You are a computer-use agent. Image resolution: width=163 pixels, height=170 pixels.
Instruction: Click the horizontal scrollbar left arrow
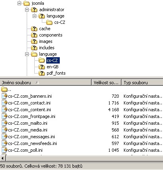3,158
